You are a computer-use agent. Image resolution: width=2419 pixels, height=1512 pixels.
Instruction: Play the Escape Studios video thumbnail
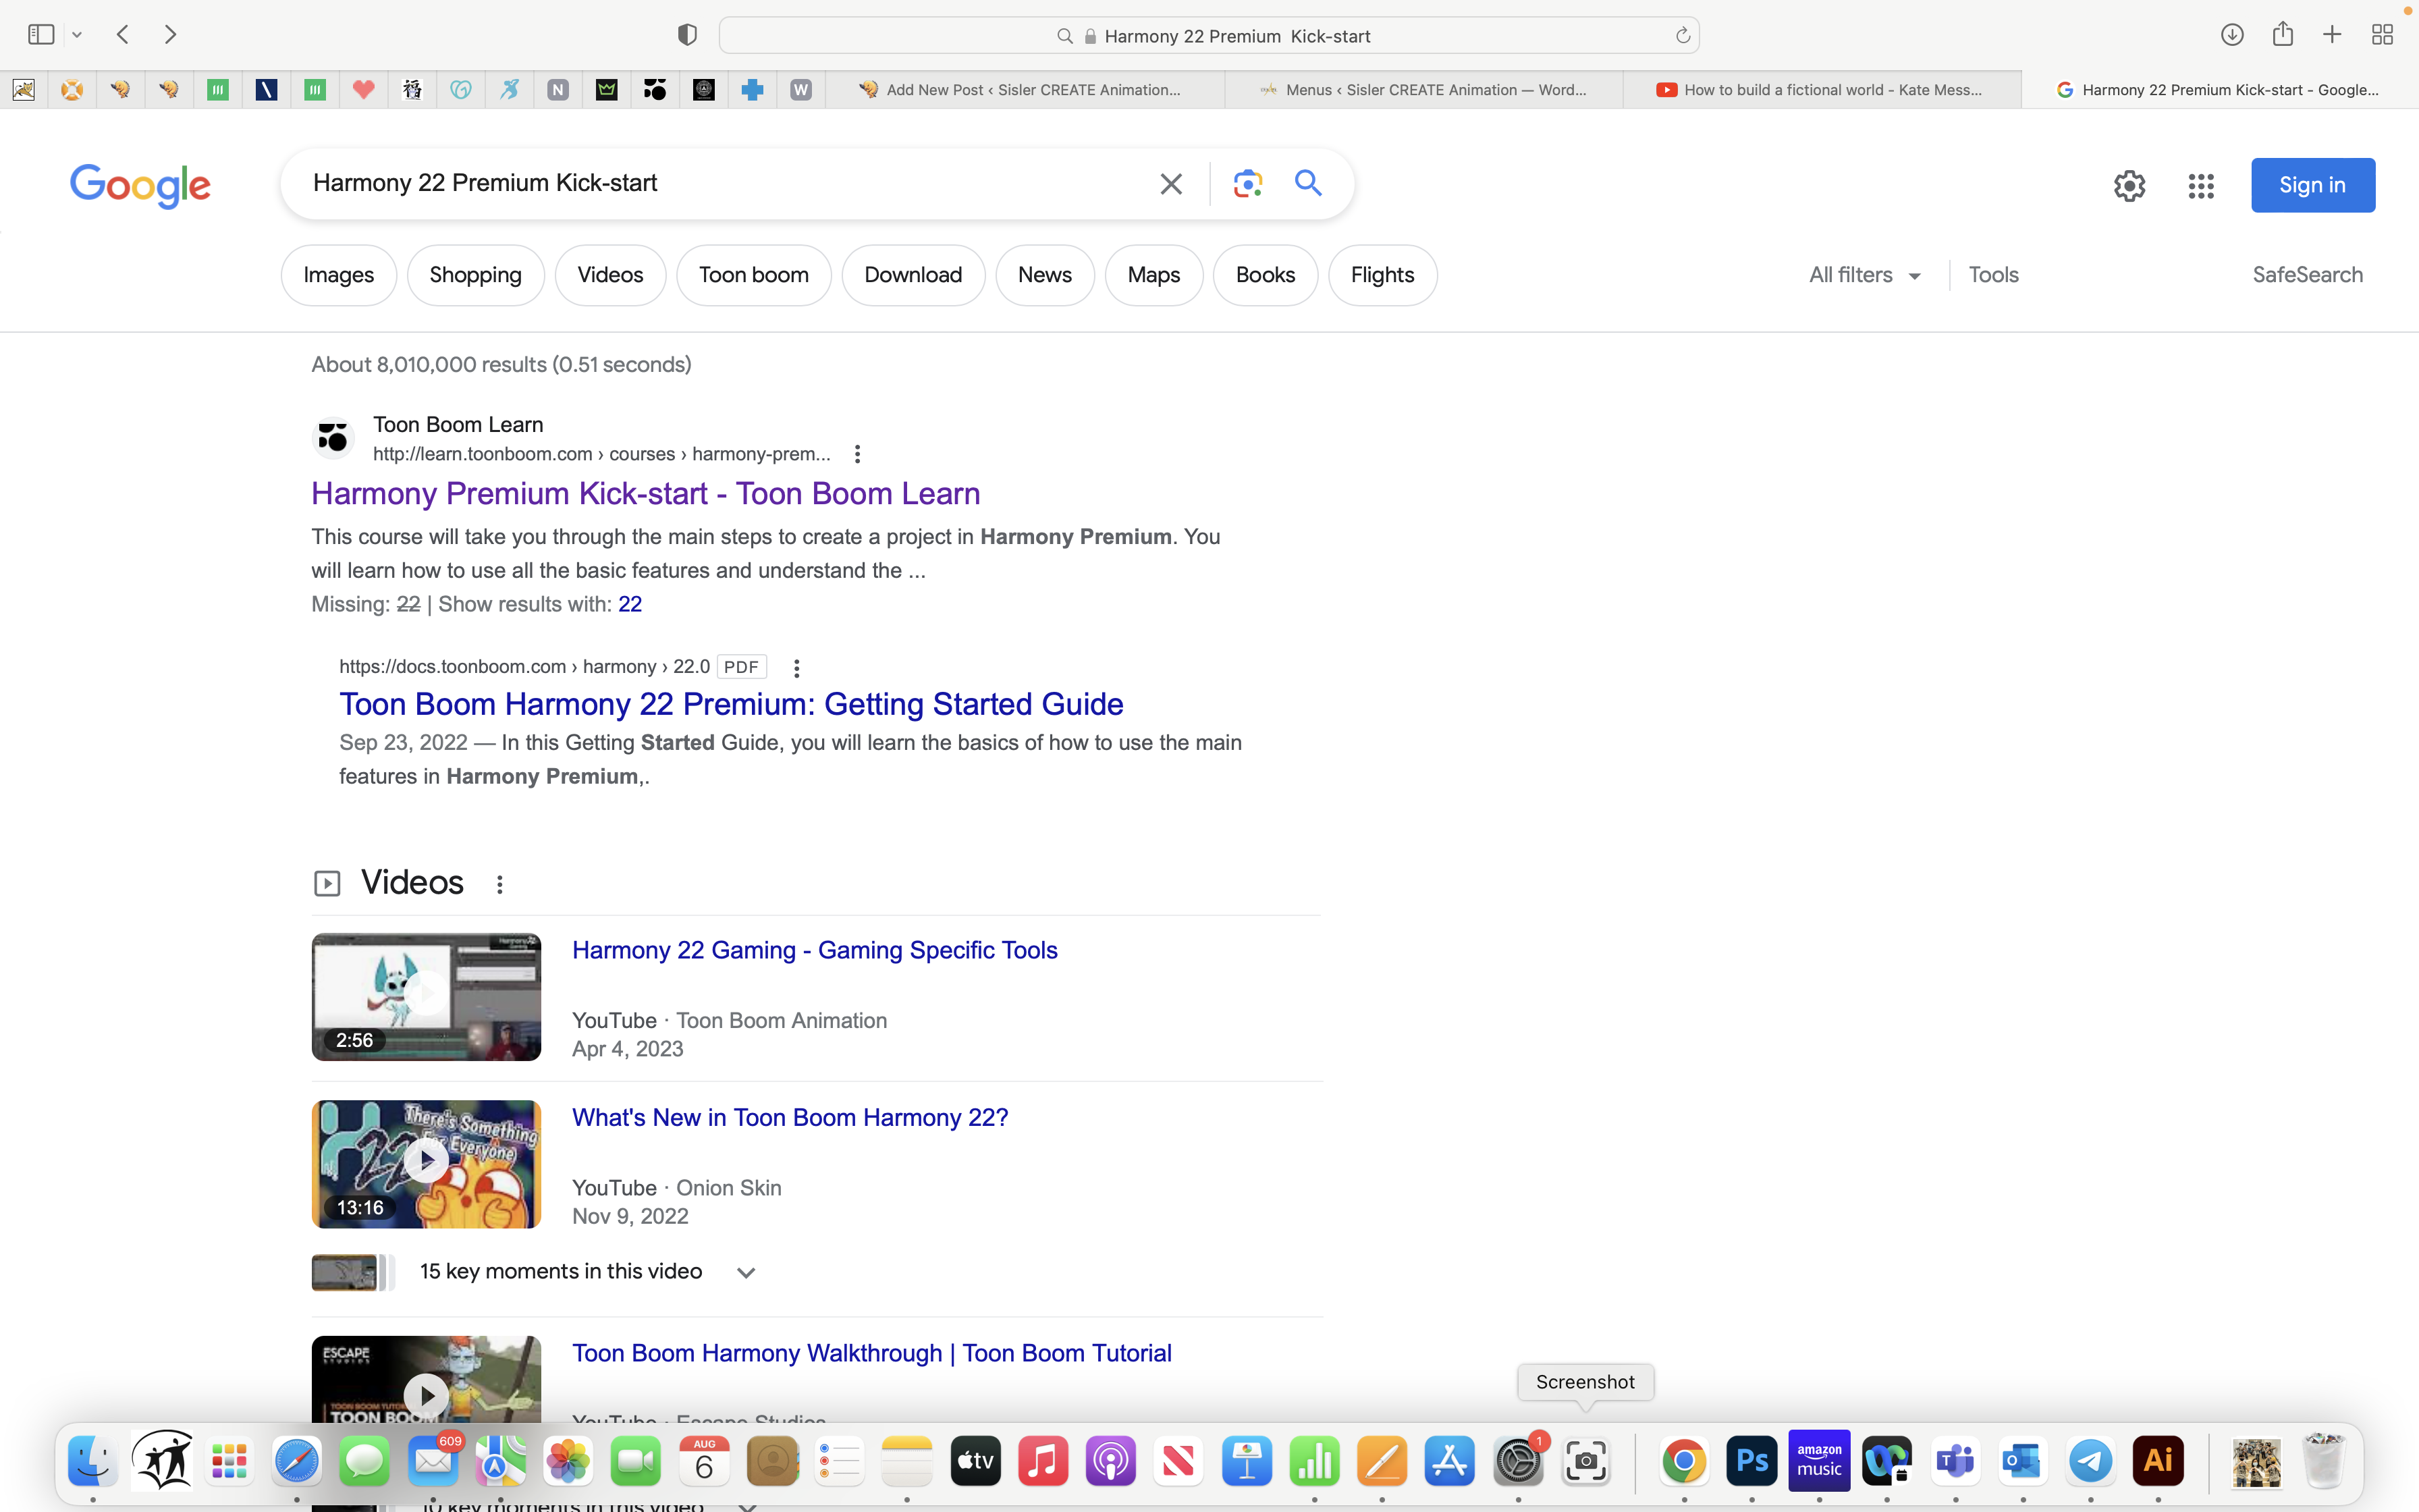click(x=426, y=1380)
